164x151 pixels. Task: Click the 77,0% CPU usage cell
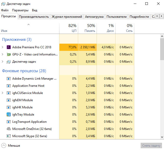69,47
